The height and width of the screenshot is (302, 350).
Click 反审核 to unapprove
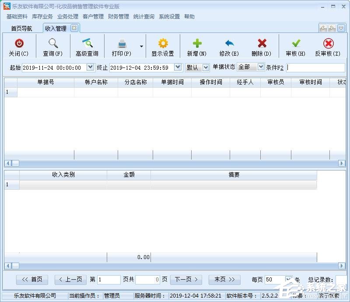coord(327,46)
